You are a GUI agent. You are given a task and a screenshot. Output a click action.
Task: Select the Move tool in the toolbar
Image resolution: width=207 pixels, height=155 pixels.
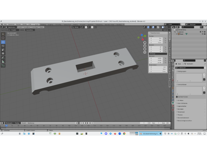3,42
